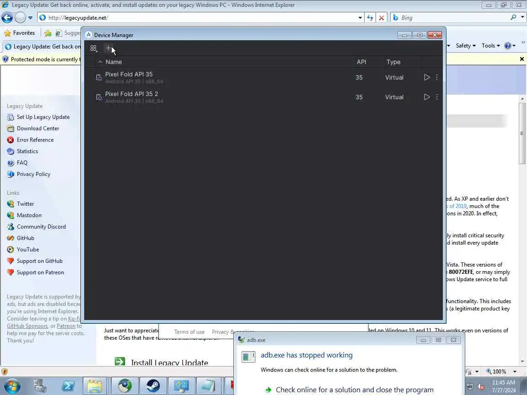Open the Favorites panel

[19, 33]
